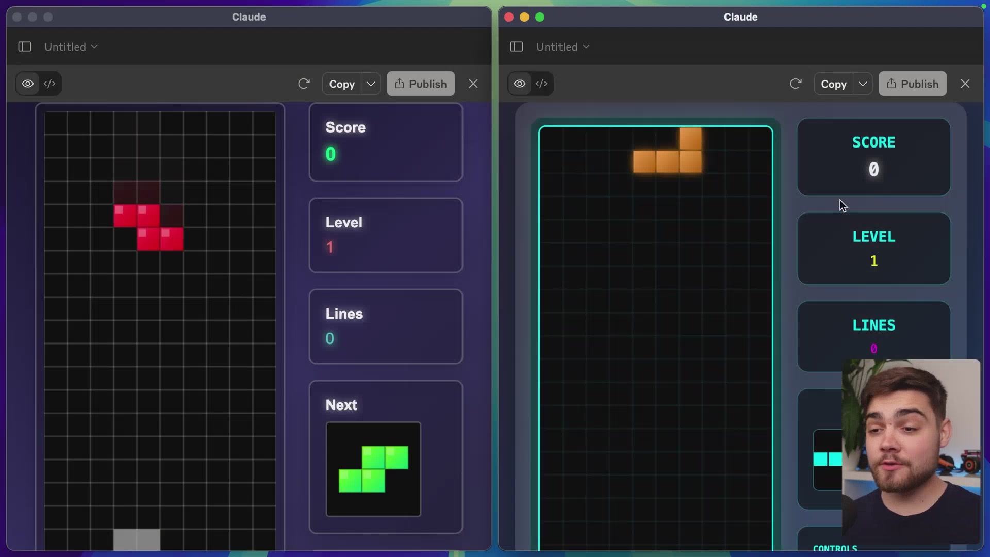Expand the Copy button options on the right

click(x=864, y=84)
